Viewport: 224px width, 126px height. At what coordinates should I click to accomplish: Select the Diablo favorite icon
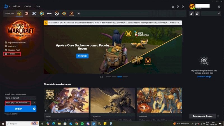[x=27, y=13]
